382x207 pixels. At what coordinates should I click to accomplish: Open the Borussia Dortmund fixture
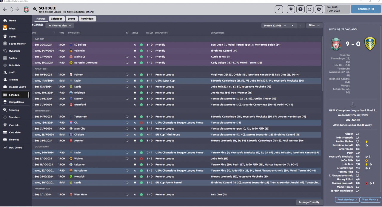pyautogui.click(x=176, y=63)
